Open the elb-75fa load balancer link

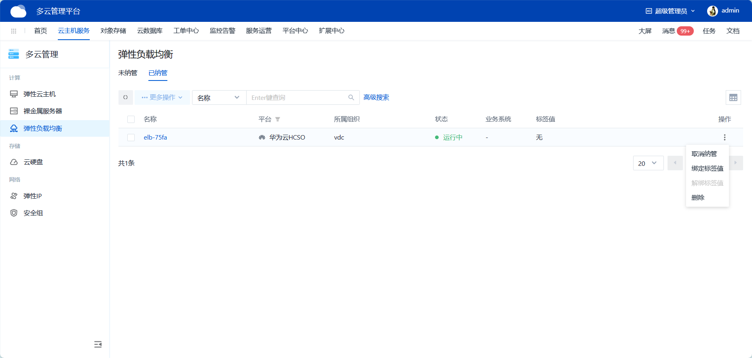(155, 138)
